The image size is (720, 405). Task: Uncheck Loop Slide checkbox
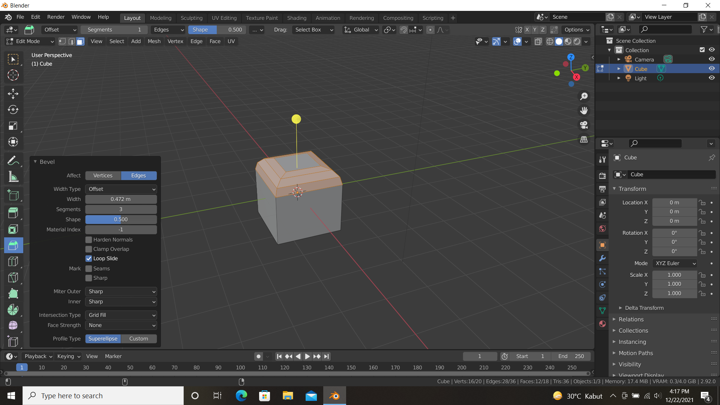tap(89, 258)
